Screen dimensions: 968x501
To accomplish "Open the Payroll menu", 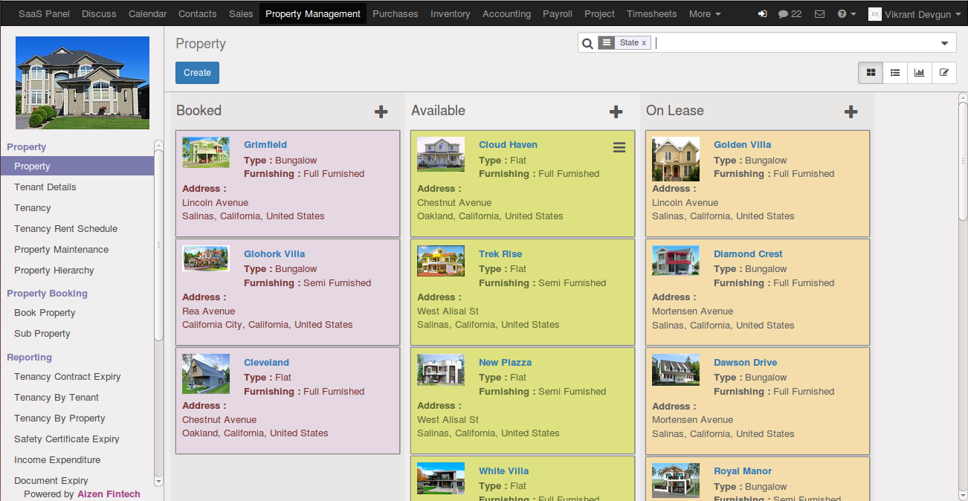I will coord(558,14).
